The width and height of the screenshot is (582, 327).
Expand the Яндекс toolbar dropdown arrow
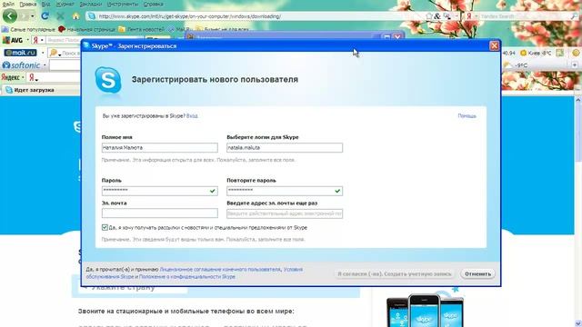pyautogui.click(x=23, y=77)
